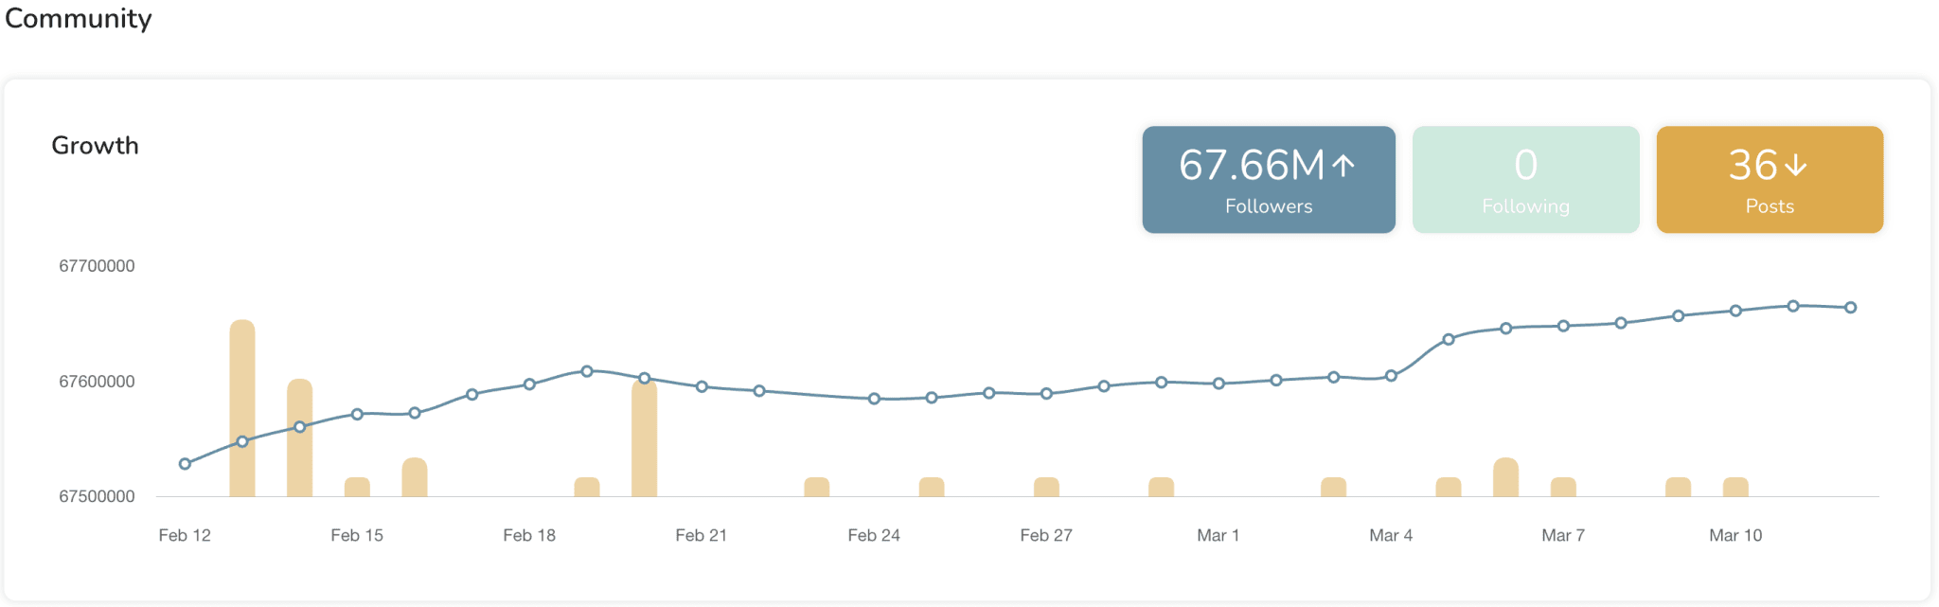Select the green Following stat card
This screenshot has height=607, width=1939.
(x=1525, y=179)
